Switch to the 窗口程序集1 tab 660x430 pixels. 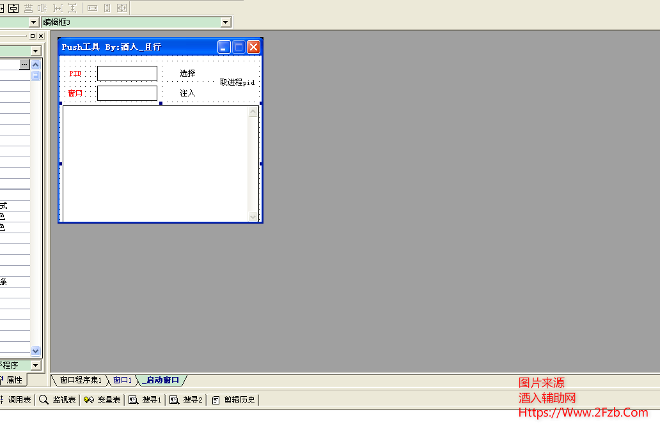pyautogui.click(x=79, y=379)
